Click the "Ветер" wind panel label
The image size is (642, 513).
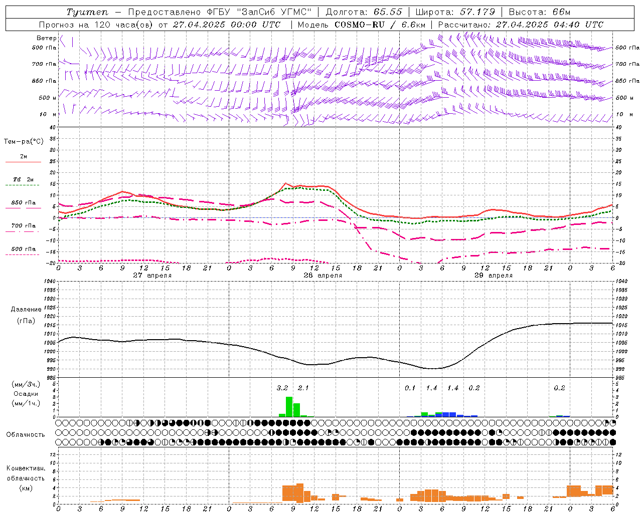coord(46,38)
